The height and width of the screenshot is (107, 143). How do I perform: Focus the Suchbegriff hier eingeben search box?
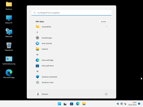[71, 13]
